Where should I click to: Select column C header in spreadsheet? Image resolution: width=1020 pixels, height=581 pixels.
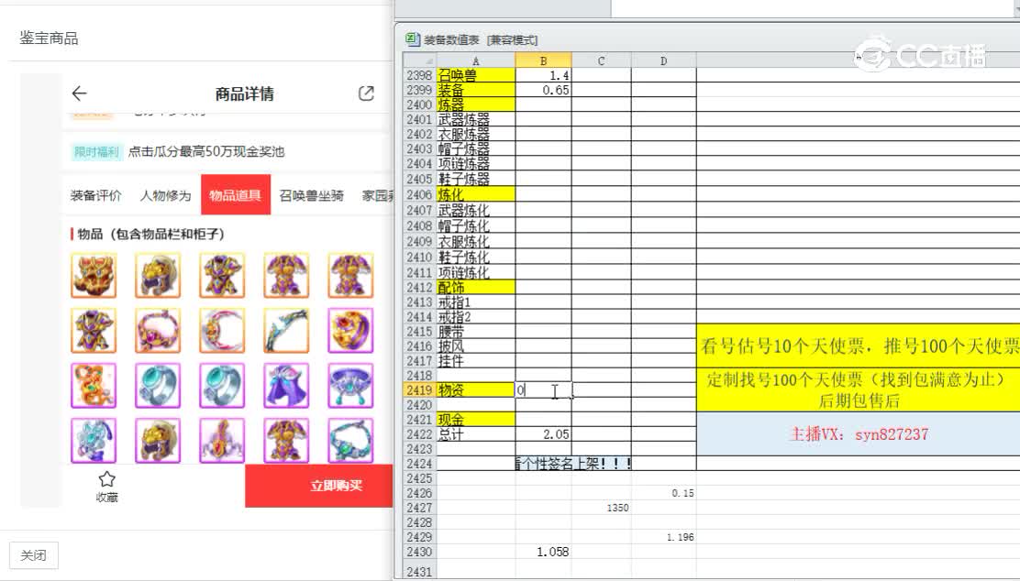tap(601, 60)
